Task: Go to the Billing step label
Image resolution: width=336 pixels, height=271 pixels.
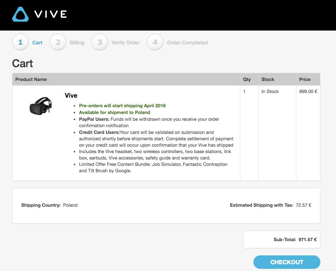Action: click(x=77, y=43)
